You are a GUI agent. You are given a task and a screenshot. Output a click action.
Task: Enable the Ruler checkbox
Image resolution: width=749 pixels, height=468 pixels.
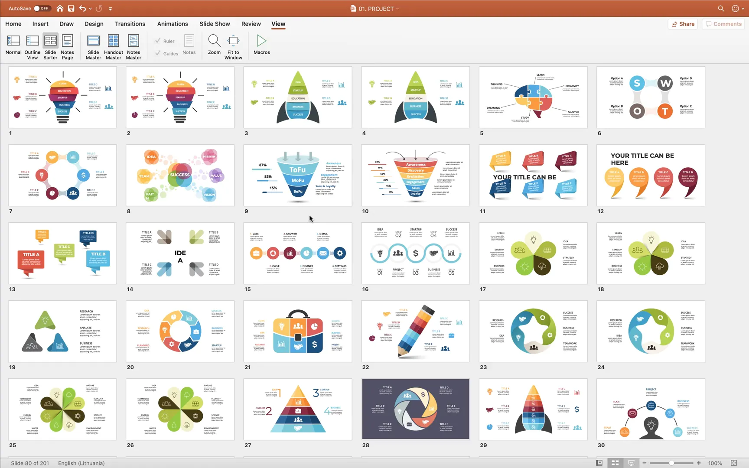pyautogui.click(x=159, y=41)
